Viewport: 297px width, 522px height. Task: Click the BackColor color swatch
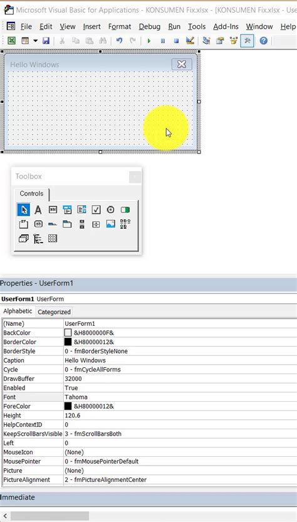pos(68,333)
